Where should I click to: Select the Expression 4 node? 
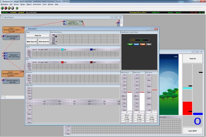coord(73,23)
